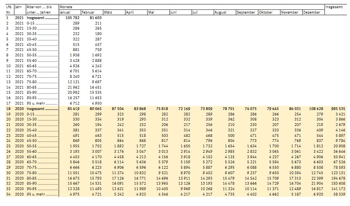
Task: Select the January 2021 total 105 792
Action: pyautogui.click(x=71, y=18)
